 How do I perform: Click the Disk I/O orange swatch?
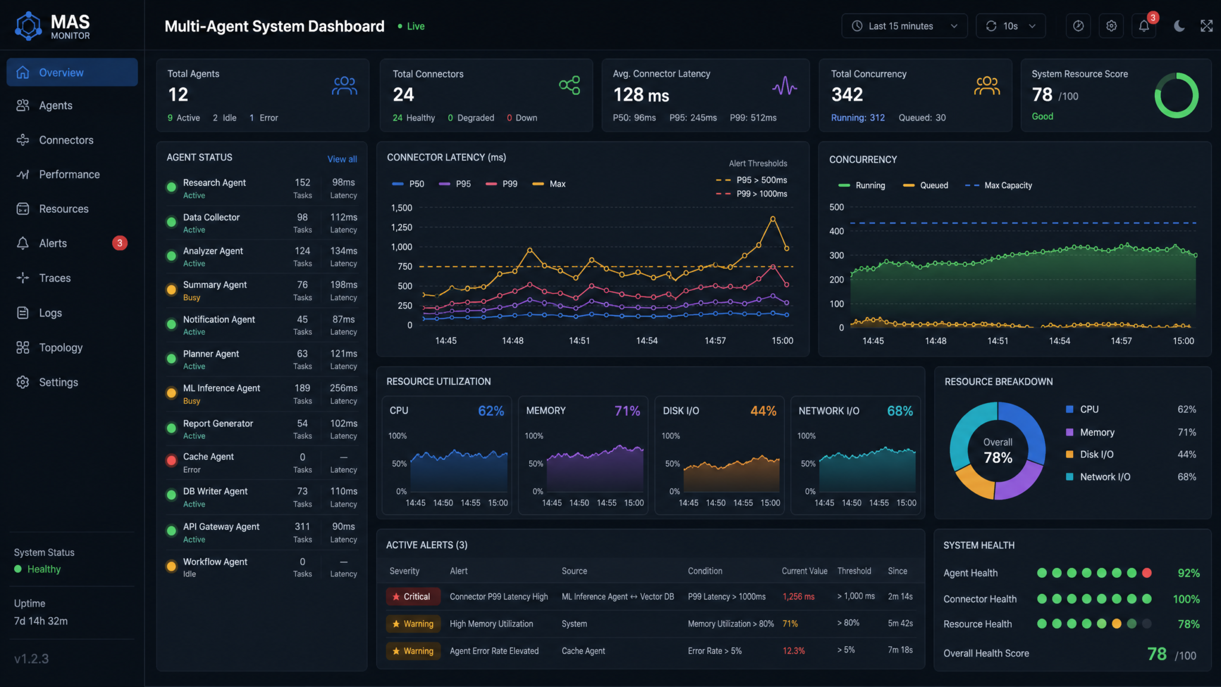1070,454
